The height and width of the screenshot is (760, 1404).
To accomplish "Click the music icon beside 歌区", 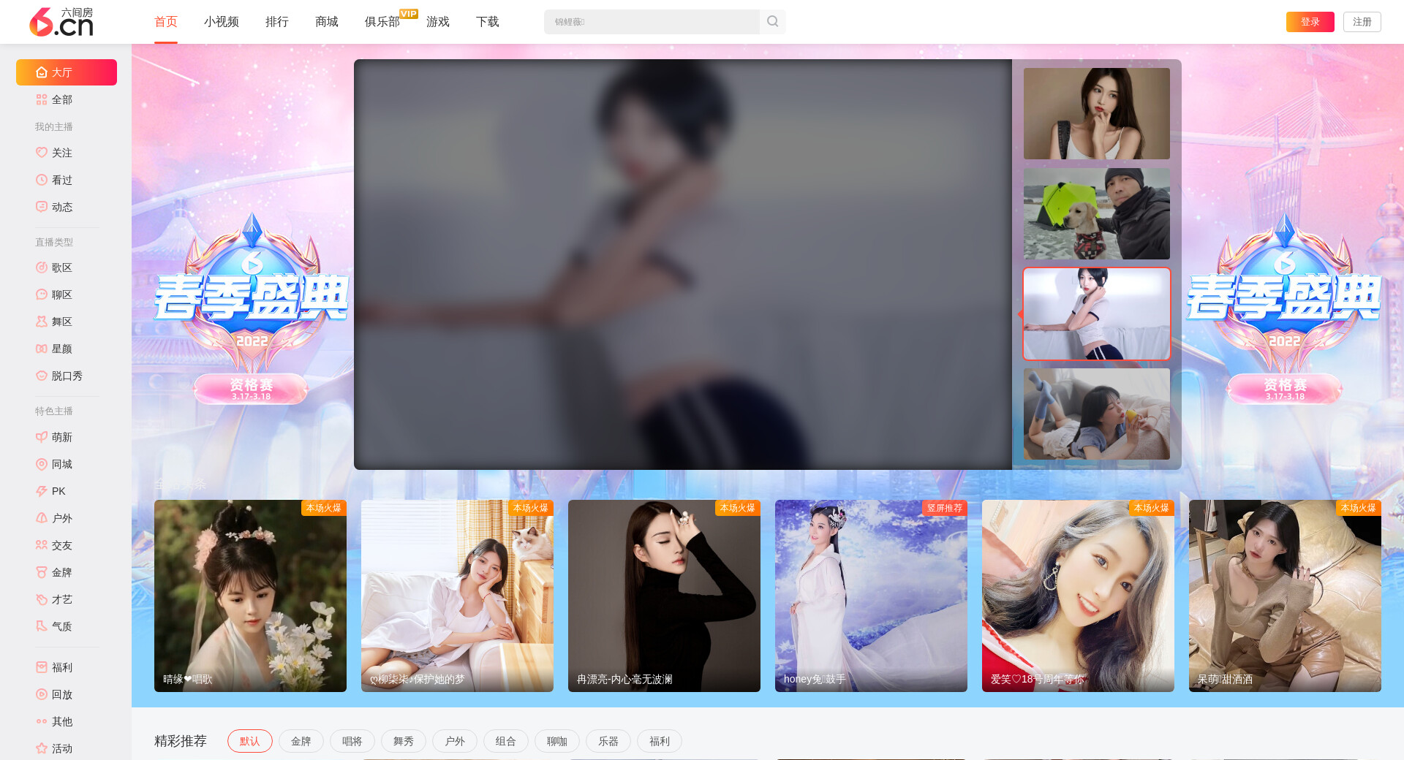I will coord(42,267).
